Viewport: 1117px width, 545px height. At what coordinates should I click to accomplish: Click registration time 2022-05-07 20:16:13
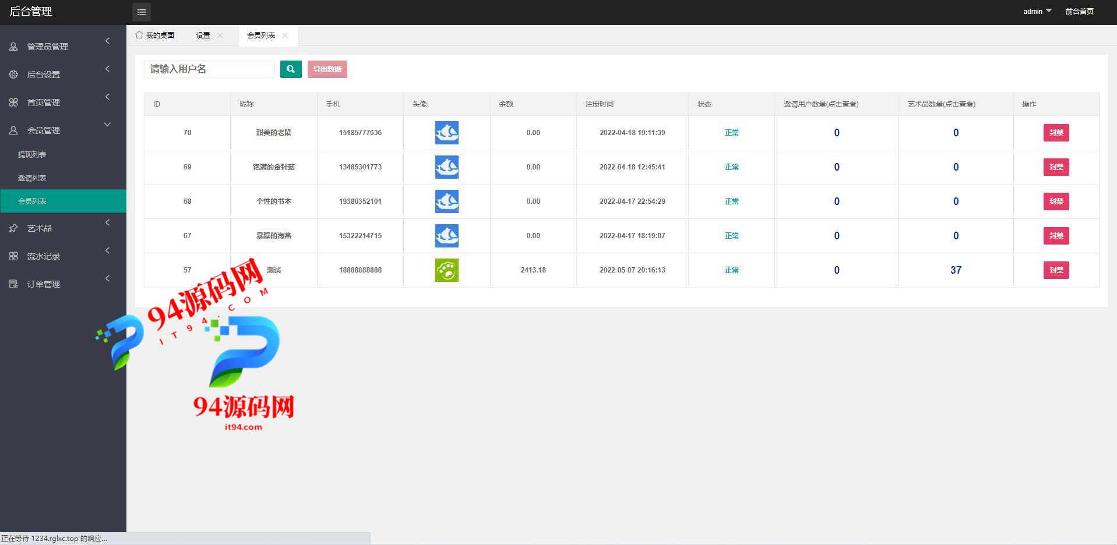click(632, 270)
